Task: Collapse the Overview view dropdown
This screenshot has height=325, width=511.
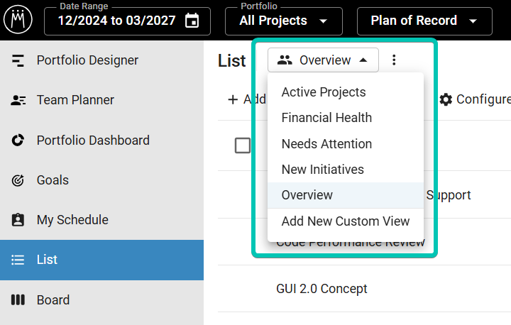Action: (323, 60)
